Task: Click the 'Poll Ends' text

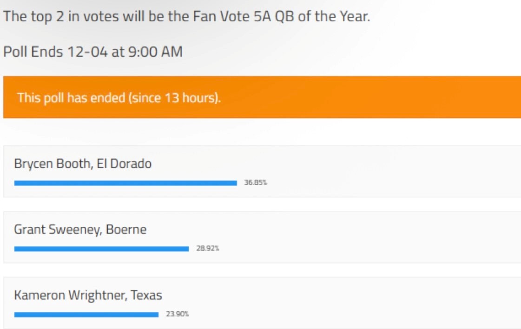Action: [33, 52]
